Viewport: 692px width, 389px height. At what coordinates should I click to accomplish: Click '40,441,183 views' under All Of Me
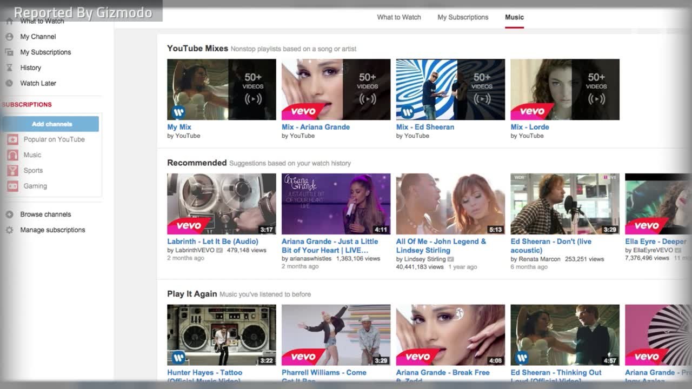pyautogui.click(x=420, y=267)
